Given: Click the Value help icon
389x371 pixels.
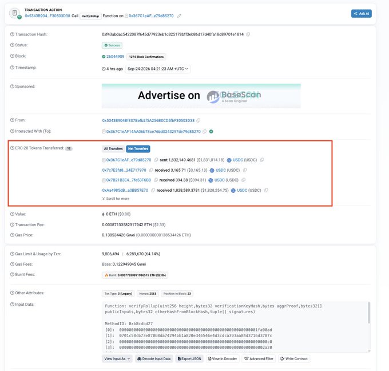Looking at the screenshot, I should click(x=12, y=214).
